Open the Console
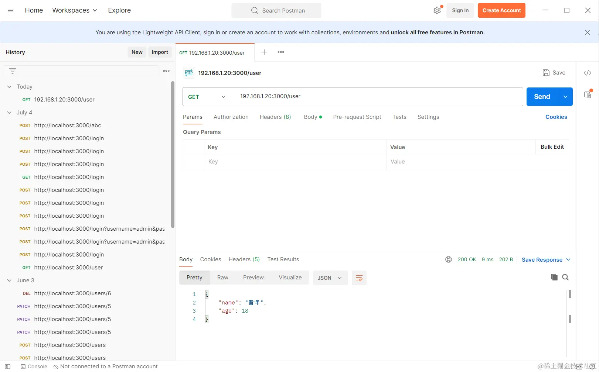 [x=34, y=366]
